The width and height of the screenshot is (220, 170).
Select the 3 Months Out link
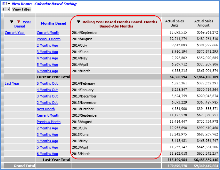tap(47, 96)
